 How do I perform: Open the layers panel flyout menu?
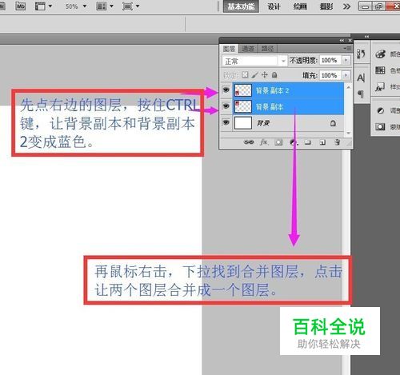tap(347, 49)
